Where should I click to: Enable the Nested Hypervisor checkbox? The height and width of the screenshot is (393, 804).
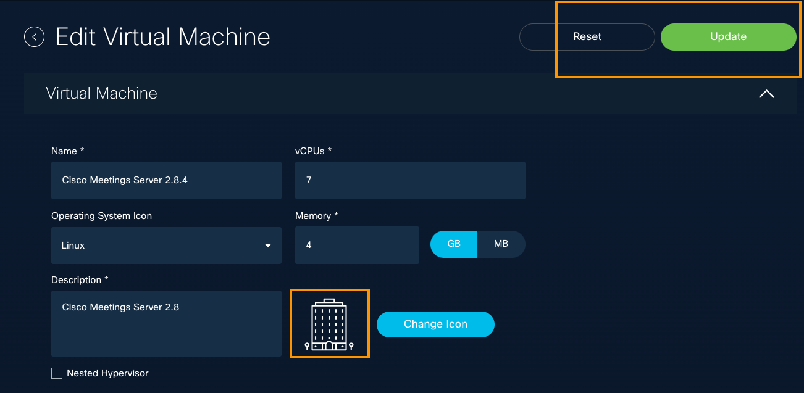coord(57,373)
